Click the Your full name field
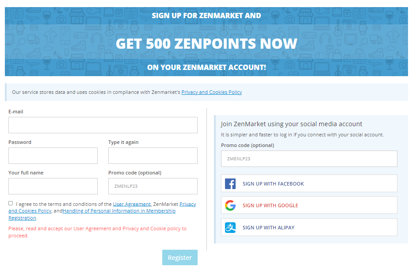Image resolution: width=412 pixels, height=267 pixels. 53,186
